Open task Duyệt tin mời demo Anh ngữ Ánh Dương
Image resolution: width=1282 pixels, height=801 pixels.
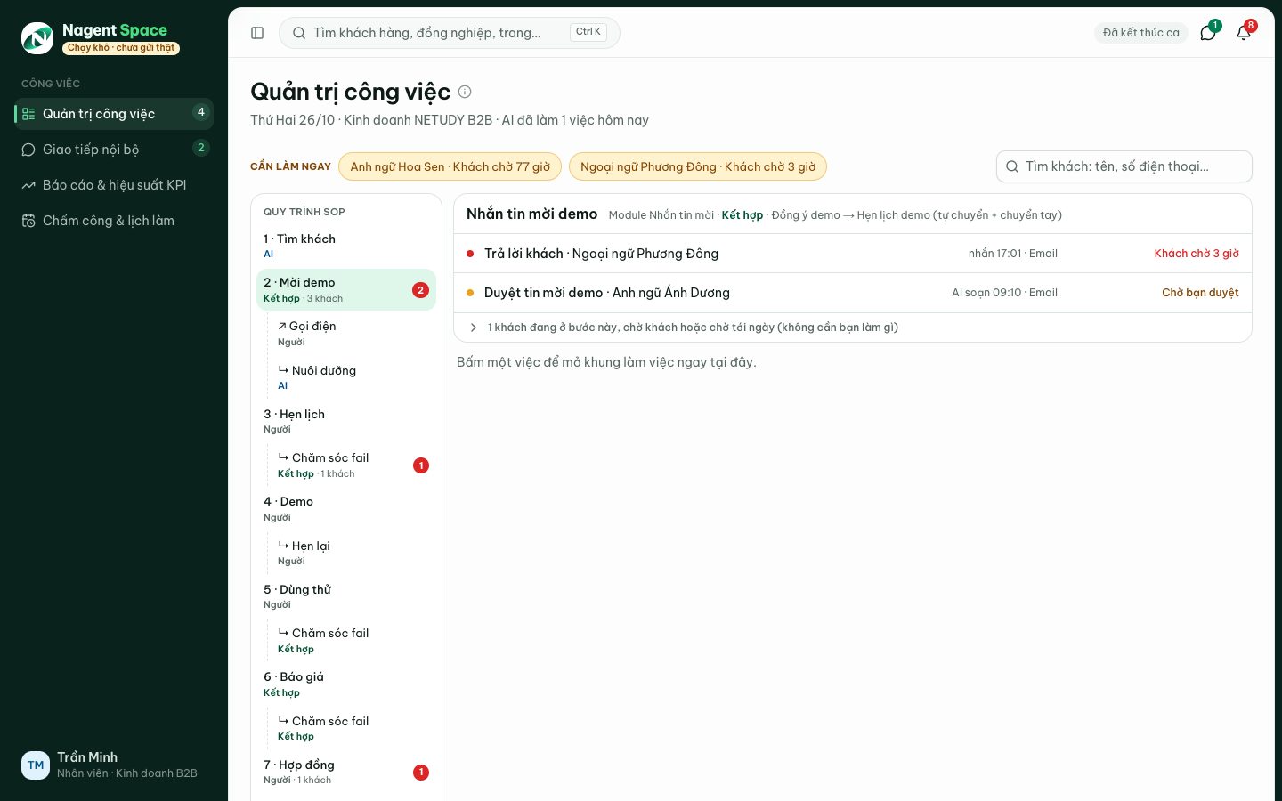point(853,293)
